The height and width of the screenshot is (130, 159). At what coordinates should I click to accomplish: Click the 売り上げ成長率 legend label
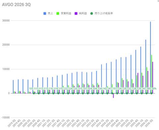104,13
